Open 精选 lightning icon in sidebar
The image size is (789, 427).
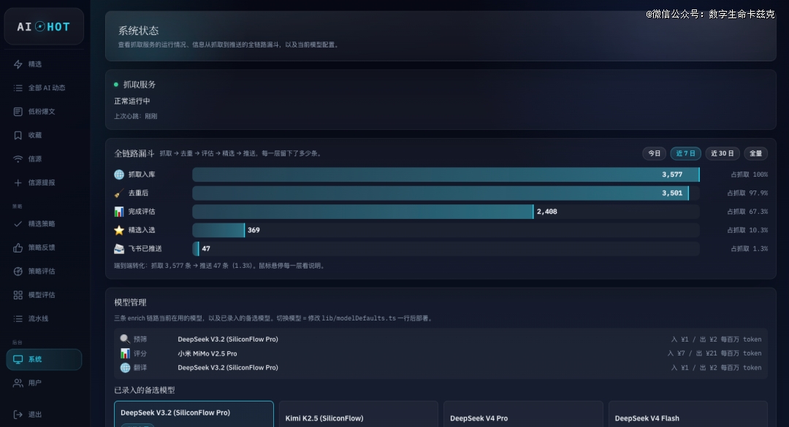[x=18, y=64]
